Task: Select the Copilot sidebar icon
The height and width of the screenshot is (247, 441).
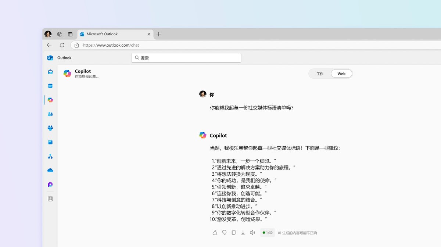Action: tap(50, 100)
